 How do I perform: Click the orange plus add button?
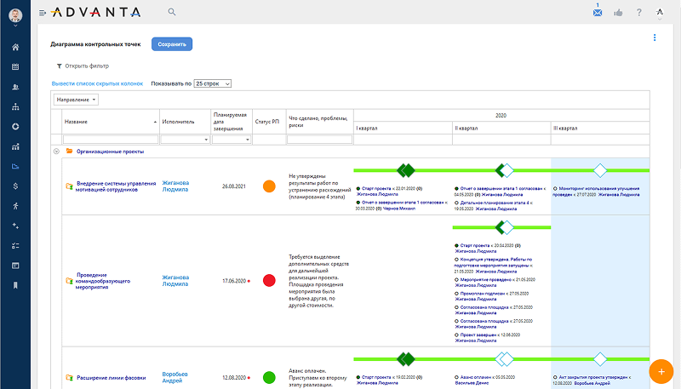pyautogui.click(x=661, y=371)
